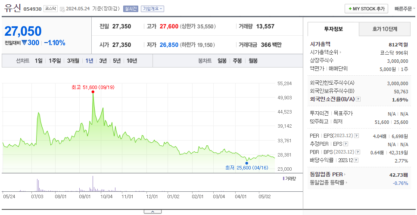Select the 10년 line chart period
This screenshot has height=215, width=417.
pos(132,61)
